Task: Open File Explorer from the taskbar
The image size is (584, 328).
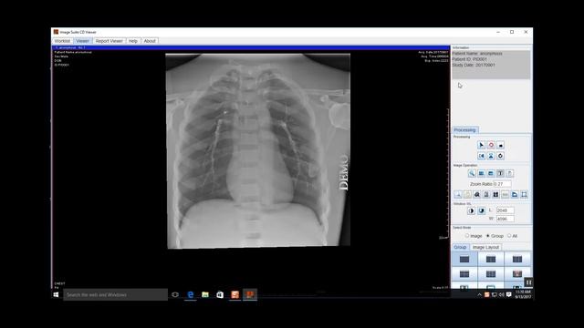Action: click(205, 294)
